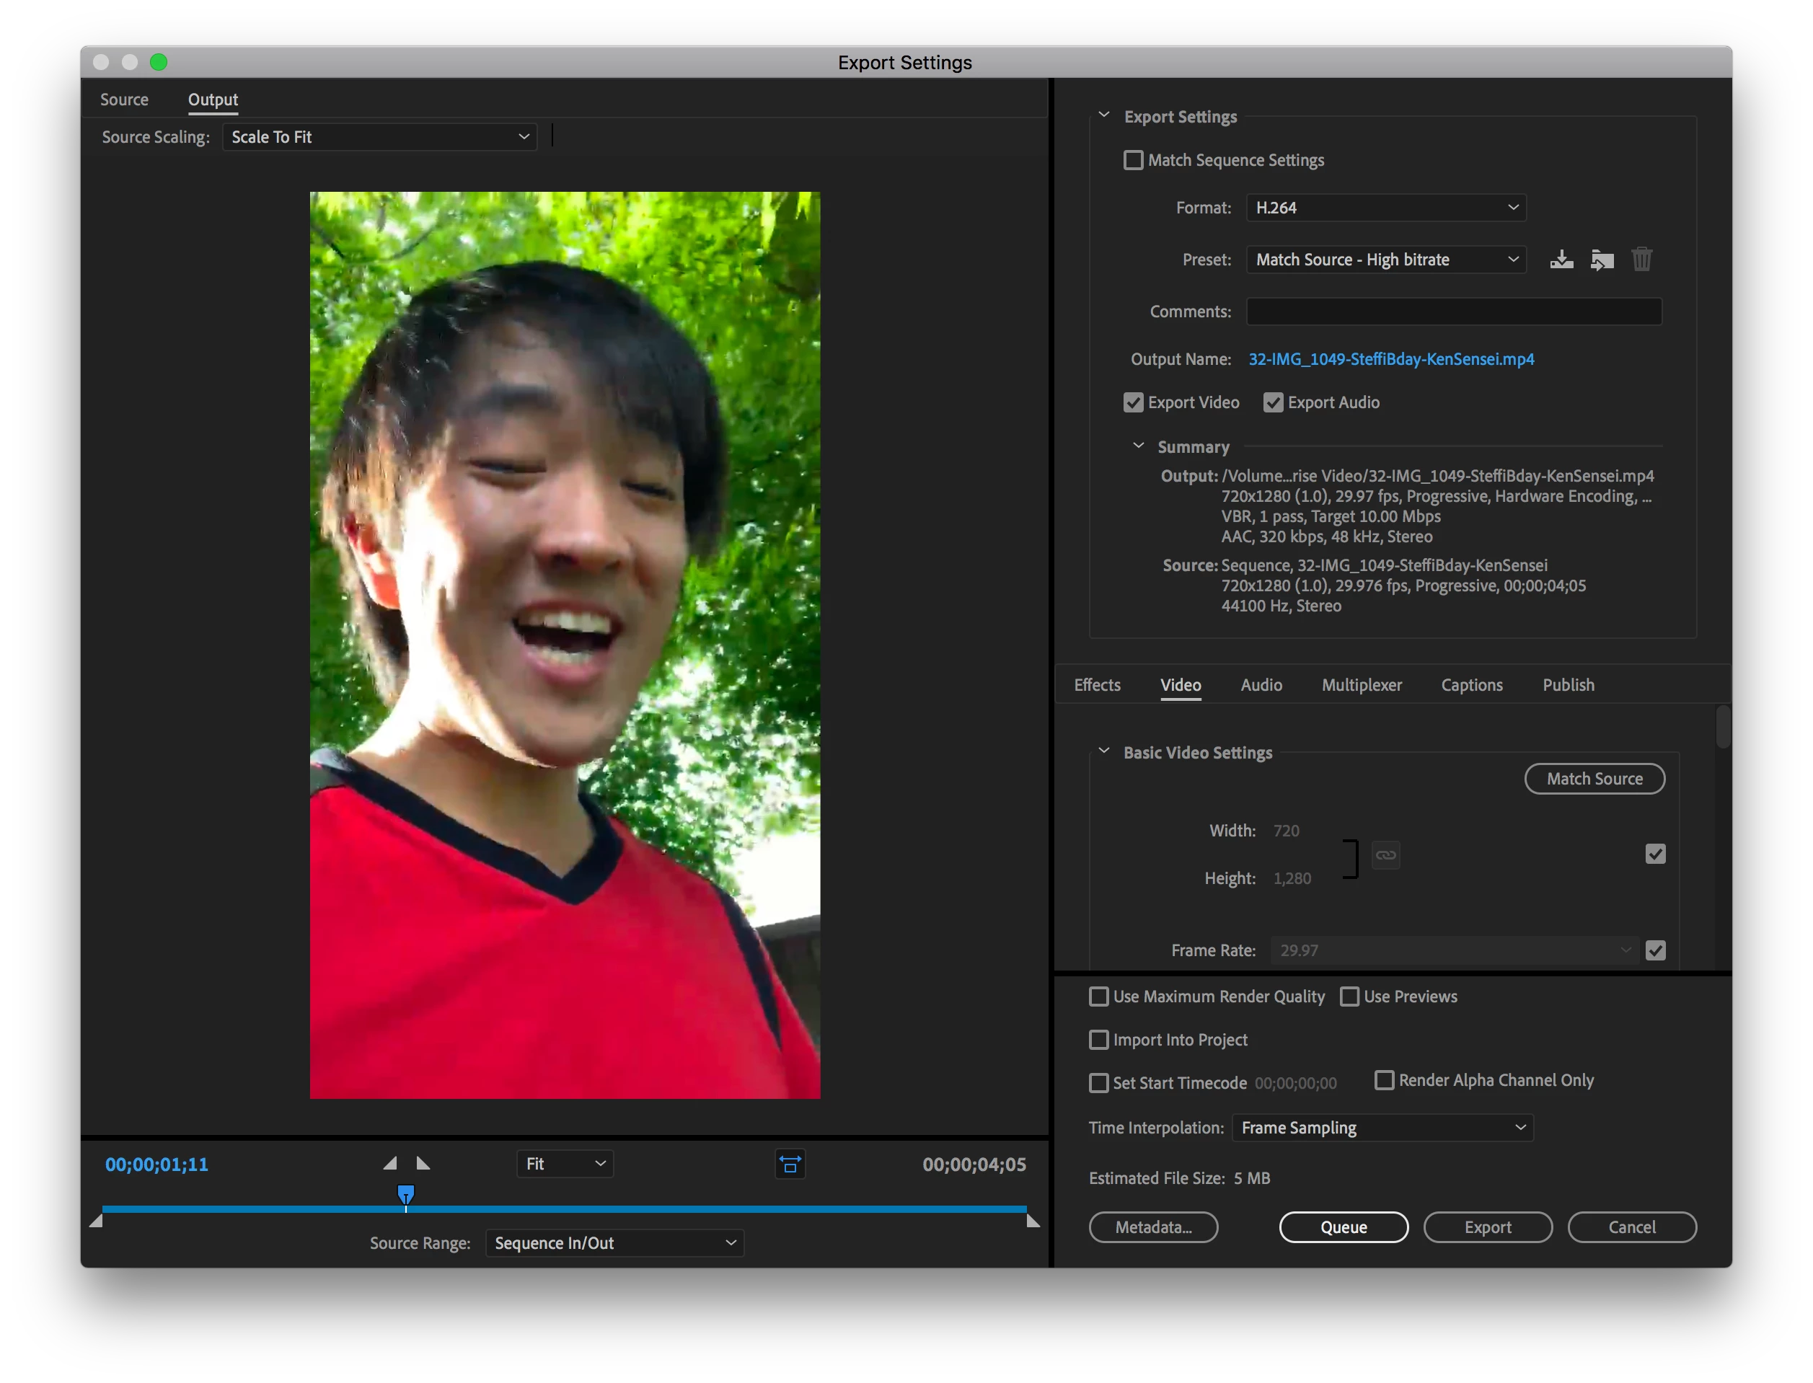
Task: Click the output file name link
Action: pyautogui.click(x=1390, y=359)
